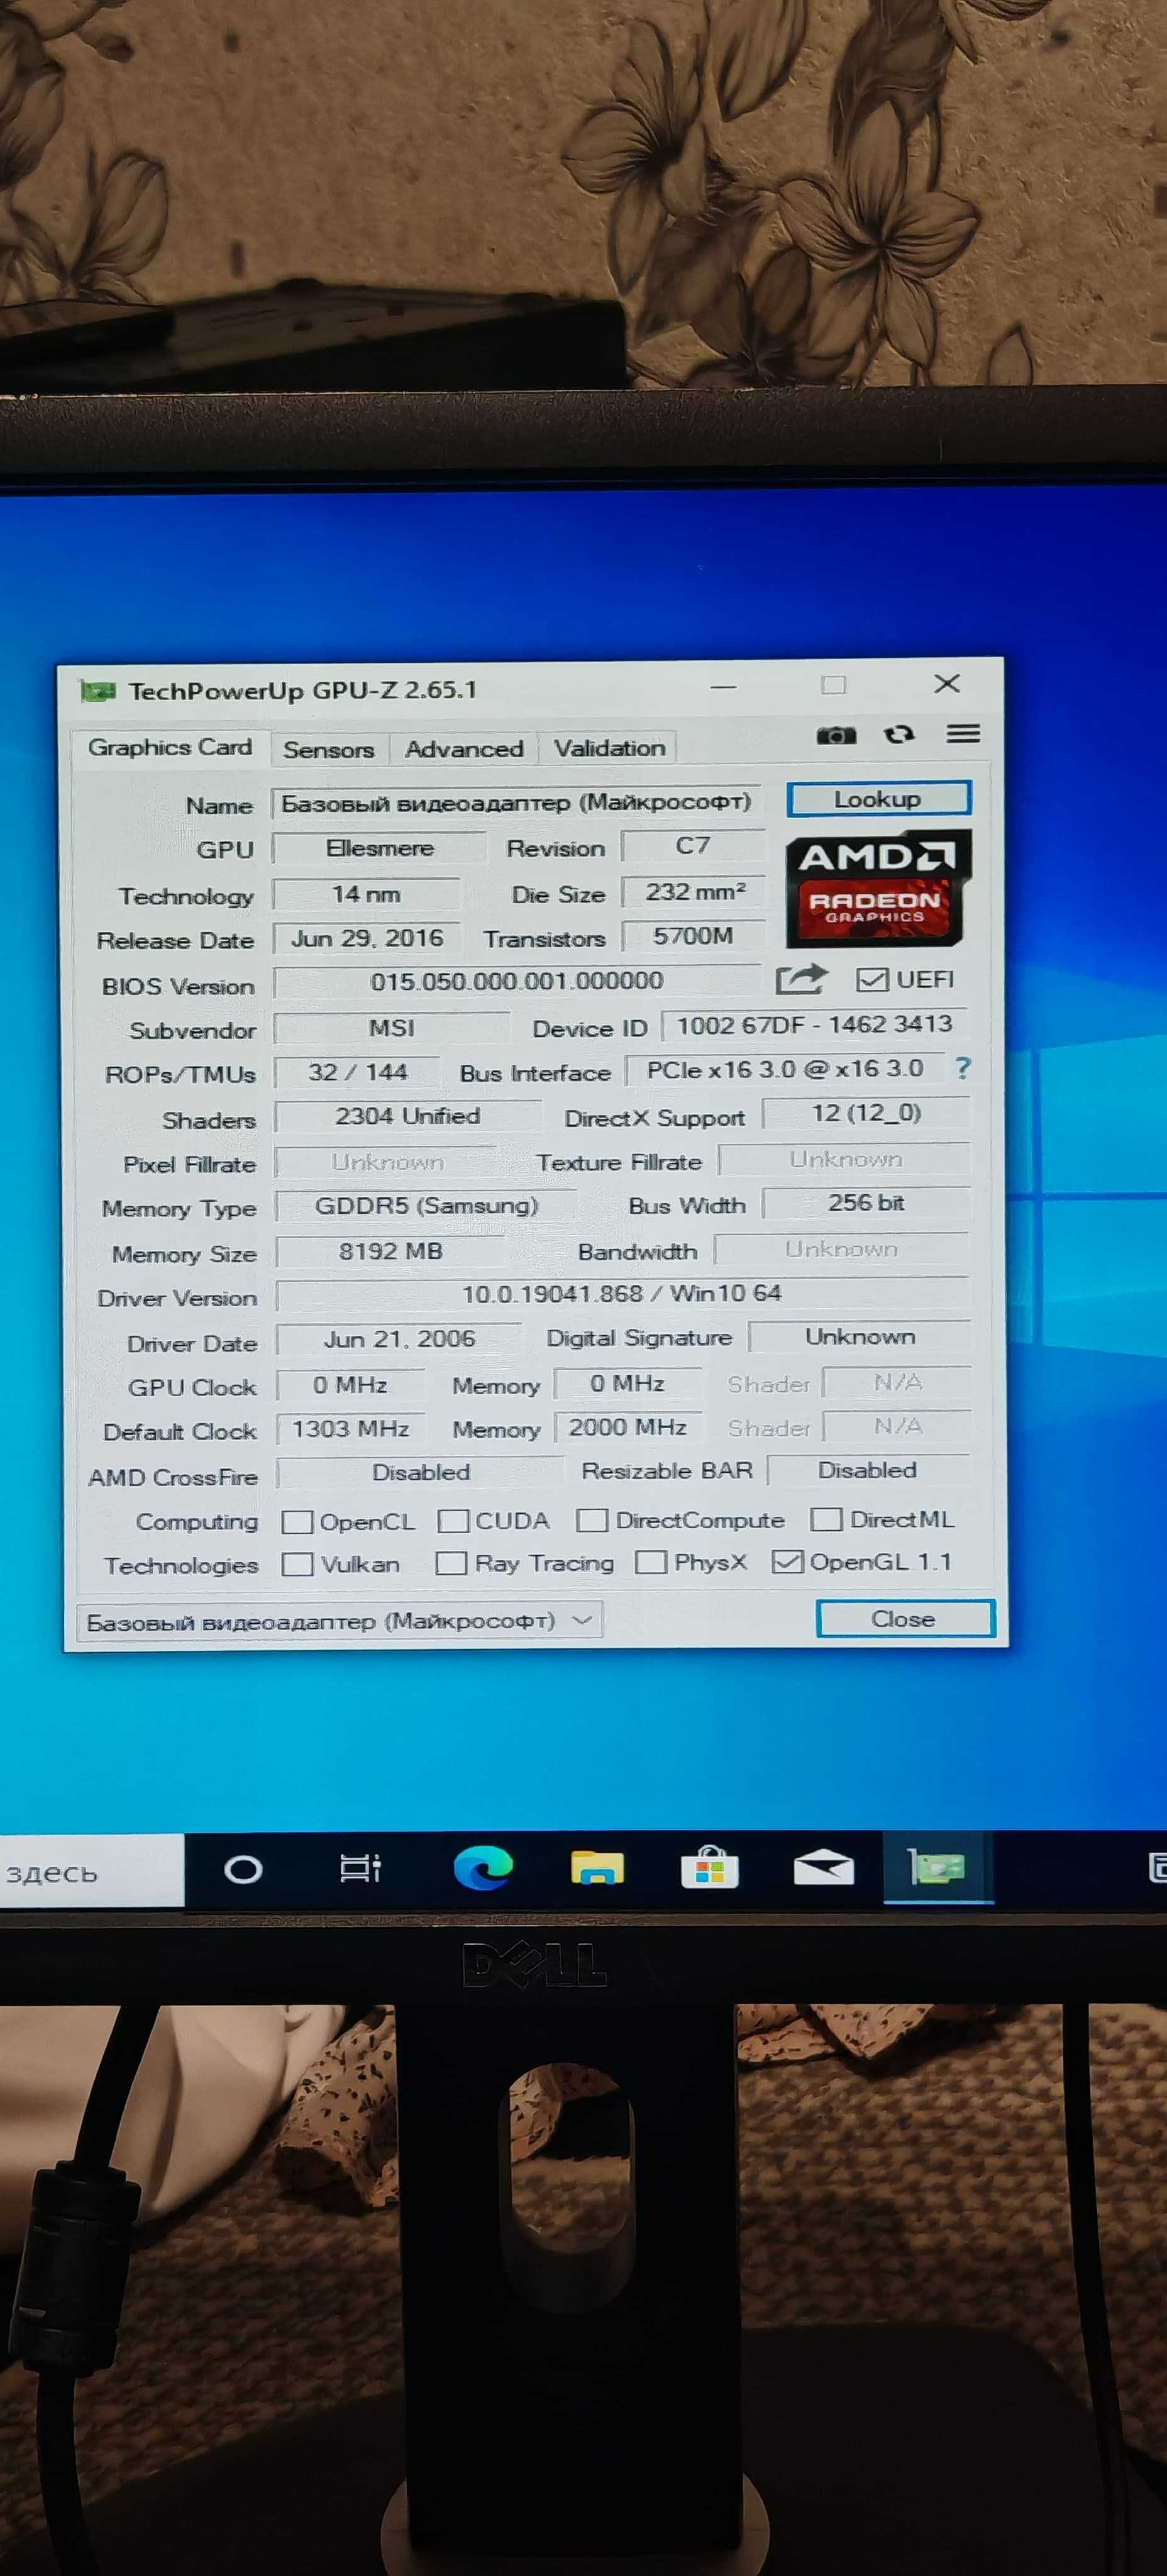Viewport: 1167px width, 2576px height.
Task: Click the Default Clock 1303 MHz value
Action: point(351,1429)
